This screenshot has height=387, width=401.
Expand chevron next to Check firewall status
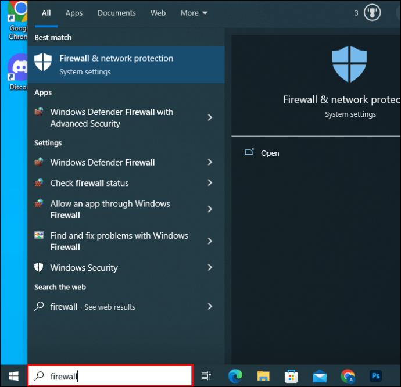210,182
